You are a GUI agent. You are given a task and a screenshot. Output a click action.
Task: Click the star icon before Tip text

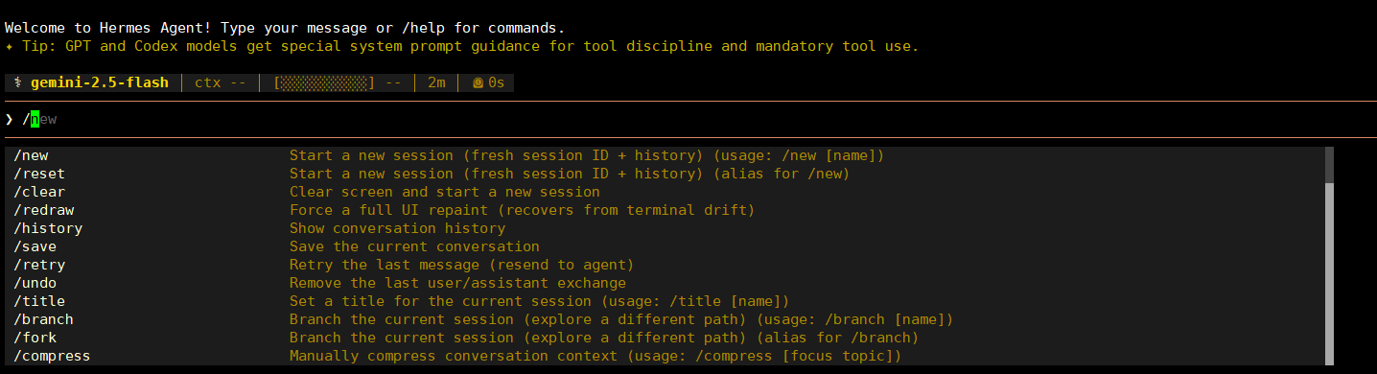tap(9, 46)
